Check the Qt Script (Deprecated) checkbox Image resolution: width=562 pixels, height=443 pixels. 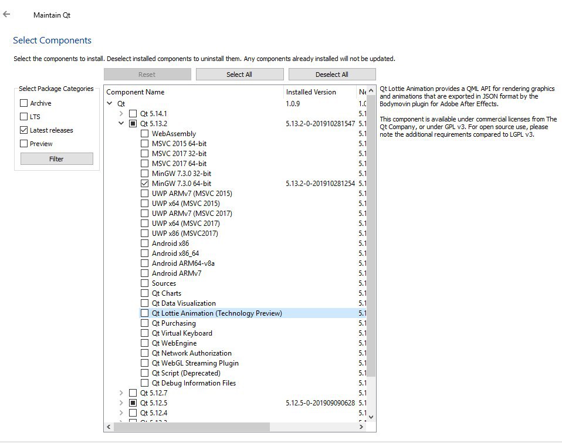[x=144, y=373]
